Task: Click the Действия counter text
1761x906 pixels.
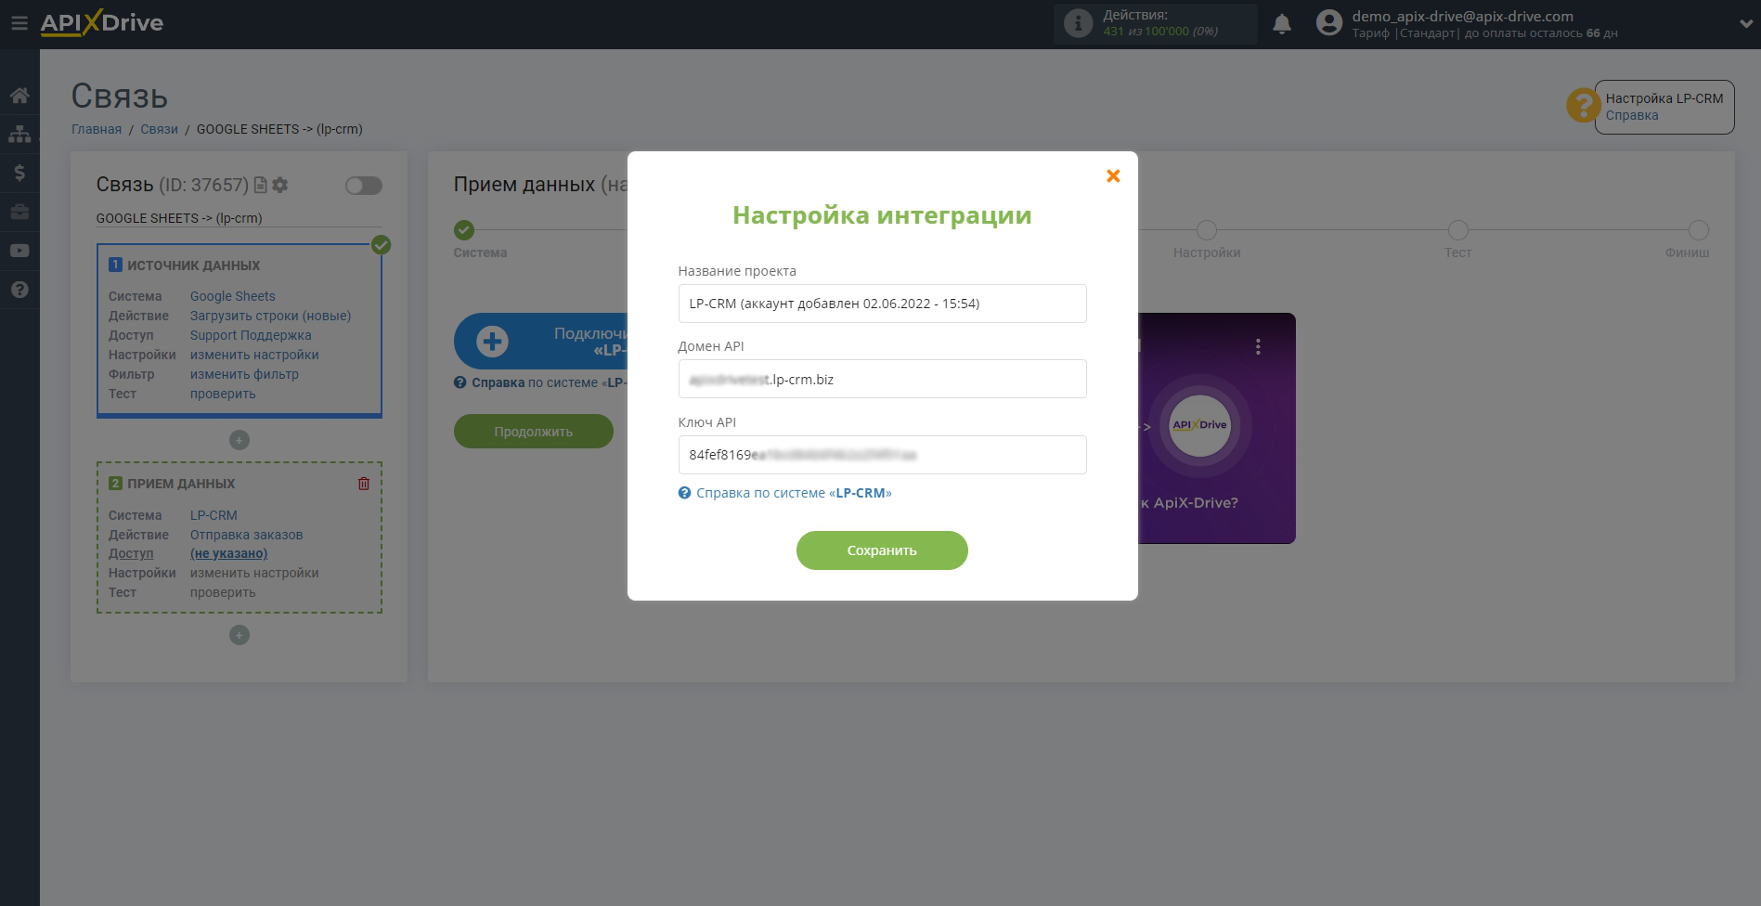Action: pos(1160,23)
